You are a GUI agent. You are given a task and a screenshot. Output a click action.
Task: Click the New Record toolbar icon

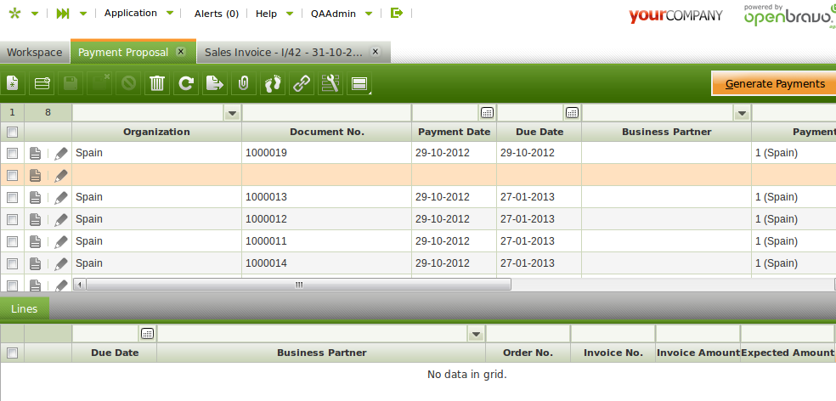click(x=13, y=83)
